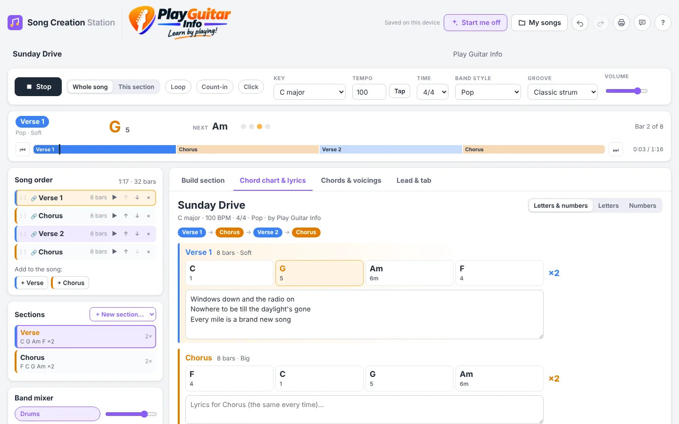
Task: Open the Key dropdown showing C major
Action: [x=309, y=92]
